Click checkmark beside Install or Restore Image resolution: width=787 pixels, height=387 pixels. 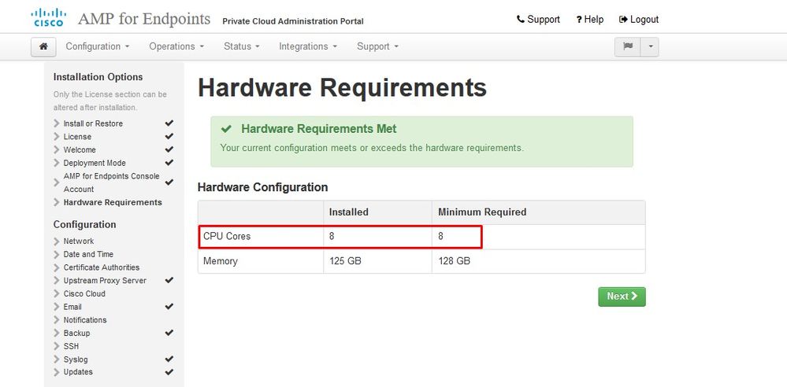(169, 123)
